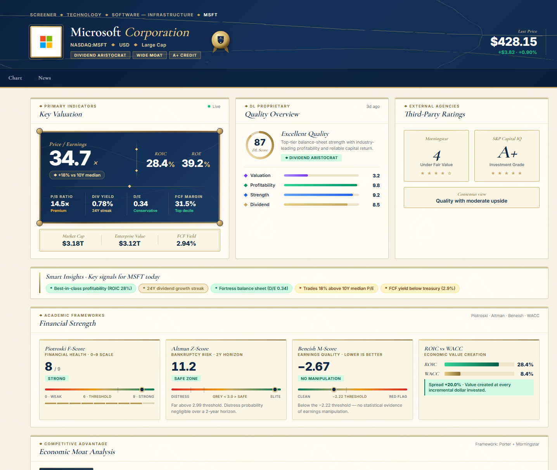Image resolution: width=557 pixels, height=470 pixels.
Task: Click the Altman Z-Score gauge marker
Action: 275,389
